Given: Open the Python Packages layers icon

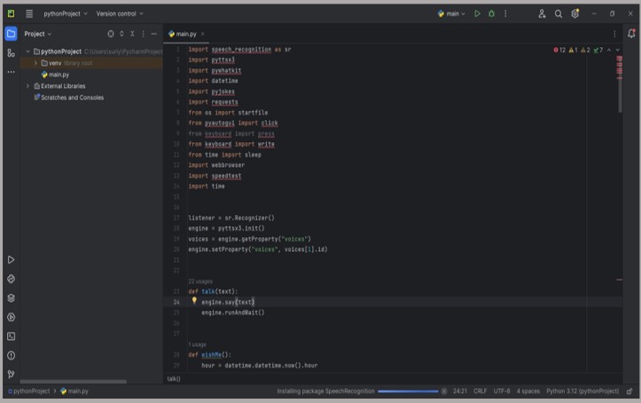Looking at the screenshot, I should click(x=11, y=298).
